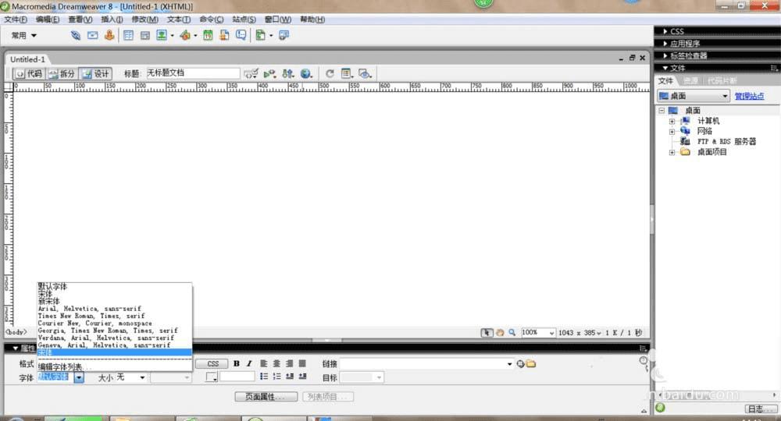This screenshot has width=781, height=421.
Task: Click the point-to-file target icon
Action: click(520, 364)
